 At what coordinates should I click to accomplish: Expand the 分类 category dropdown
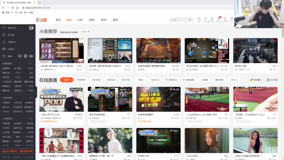click(80, 20)
